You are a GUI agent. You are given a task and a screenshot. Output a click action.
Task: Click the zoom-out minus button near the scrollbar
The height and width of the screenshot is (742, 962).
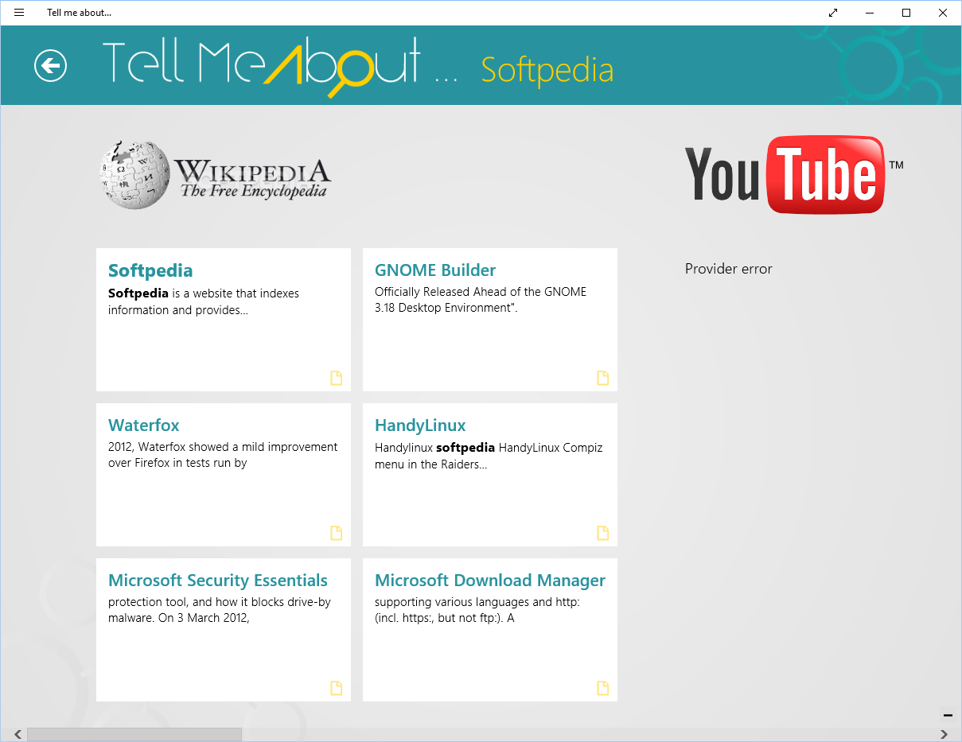pos(948,715)
